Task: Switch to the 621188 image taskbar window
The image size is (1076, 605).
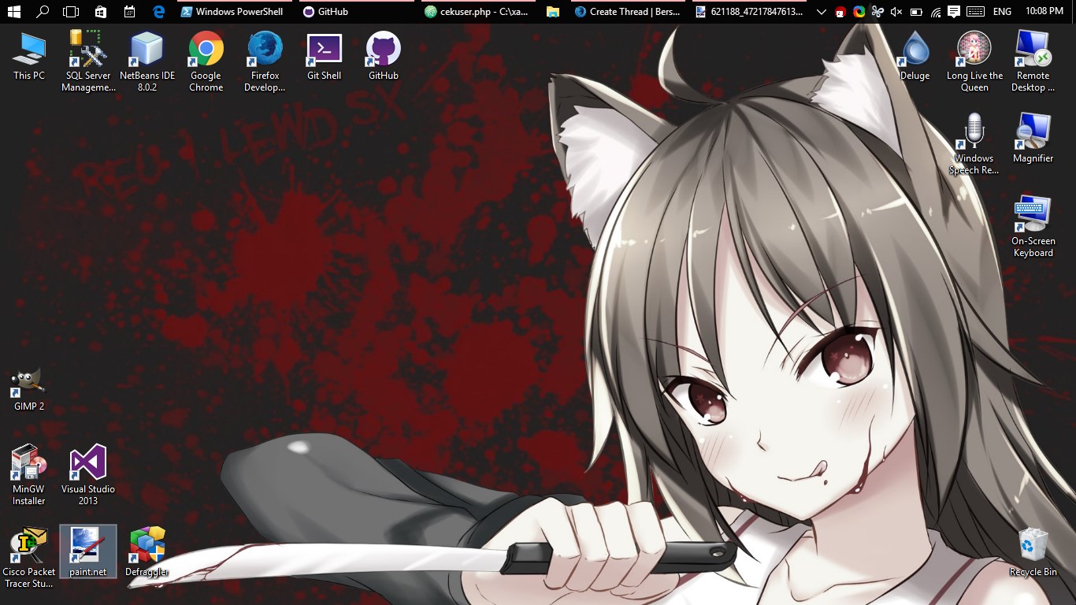Action: [x=749, y=12]
